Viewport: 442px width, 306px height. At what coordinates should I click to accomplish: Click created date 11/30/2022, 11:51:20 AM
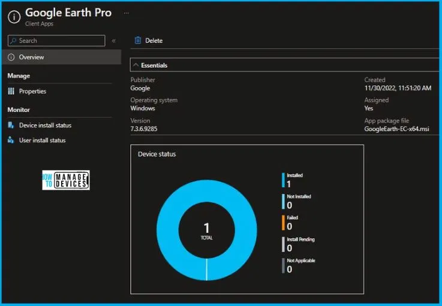[x=398, y=88]
